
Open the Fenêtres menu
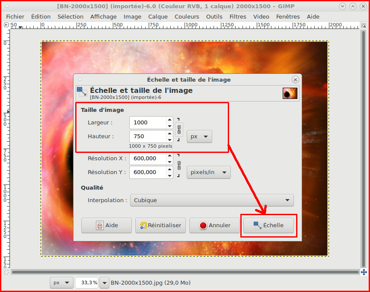coord(288,17)
